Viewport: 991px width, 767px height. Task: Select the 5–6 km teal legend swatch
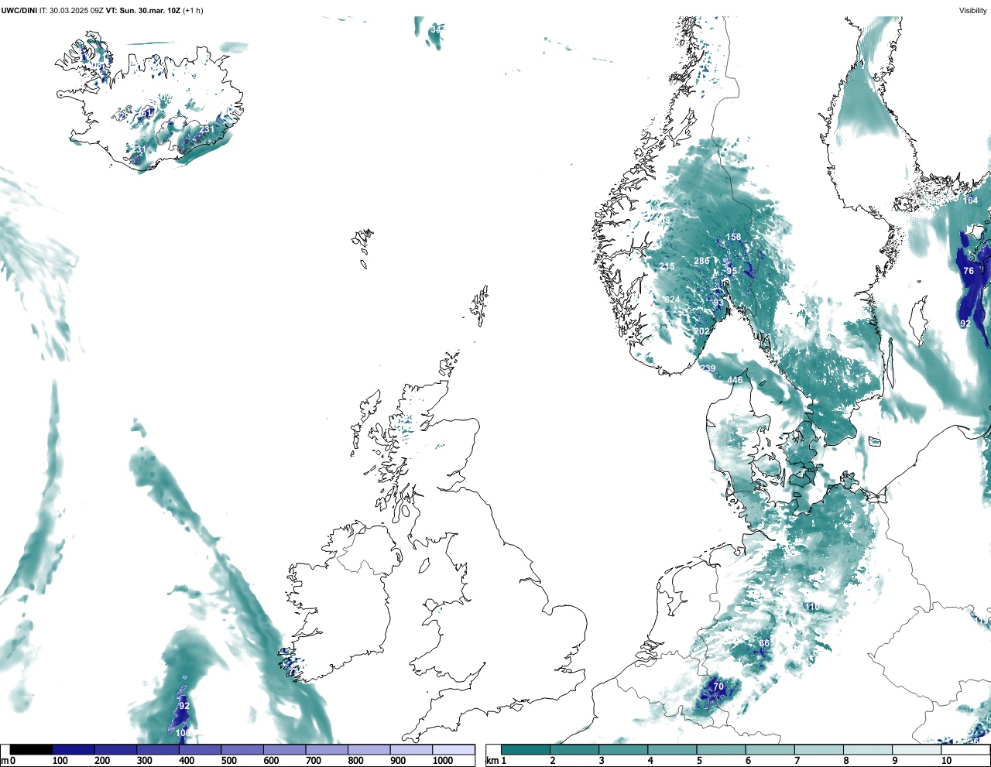[x=722, y=750]
